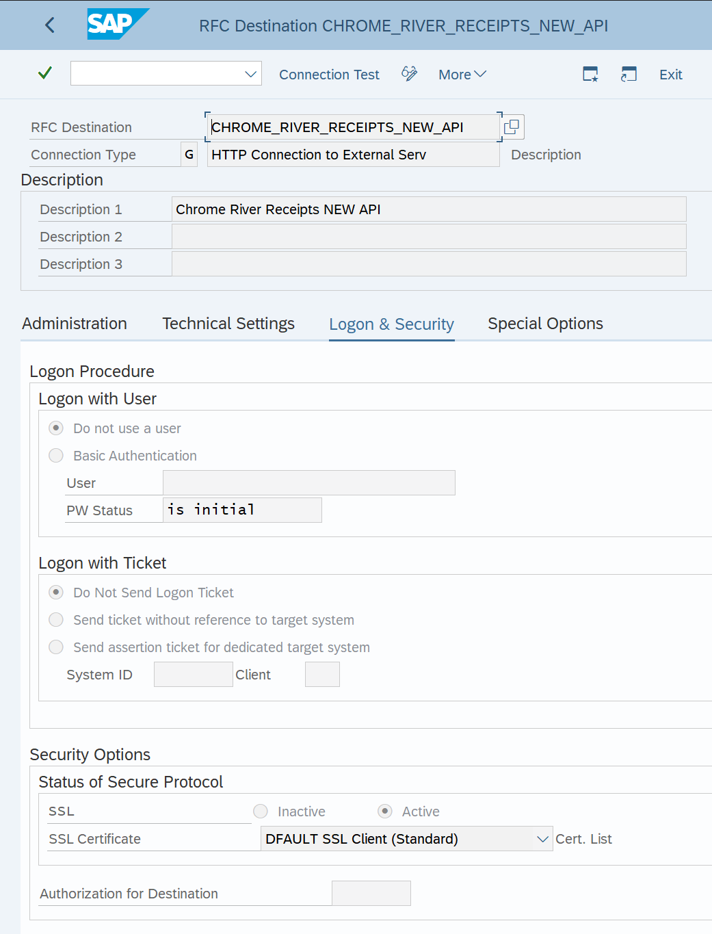712x934 pixels.
Task: Click Exit to leave the screen
Action: click(x=670, y=74)
